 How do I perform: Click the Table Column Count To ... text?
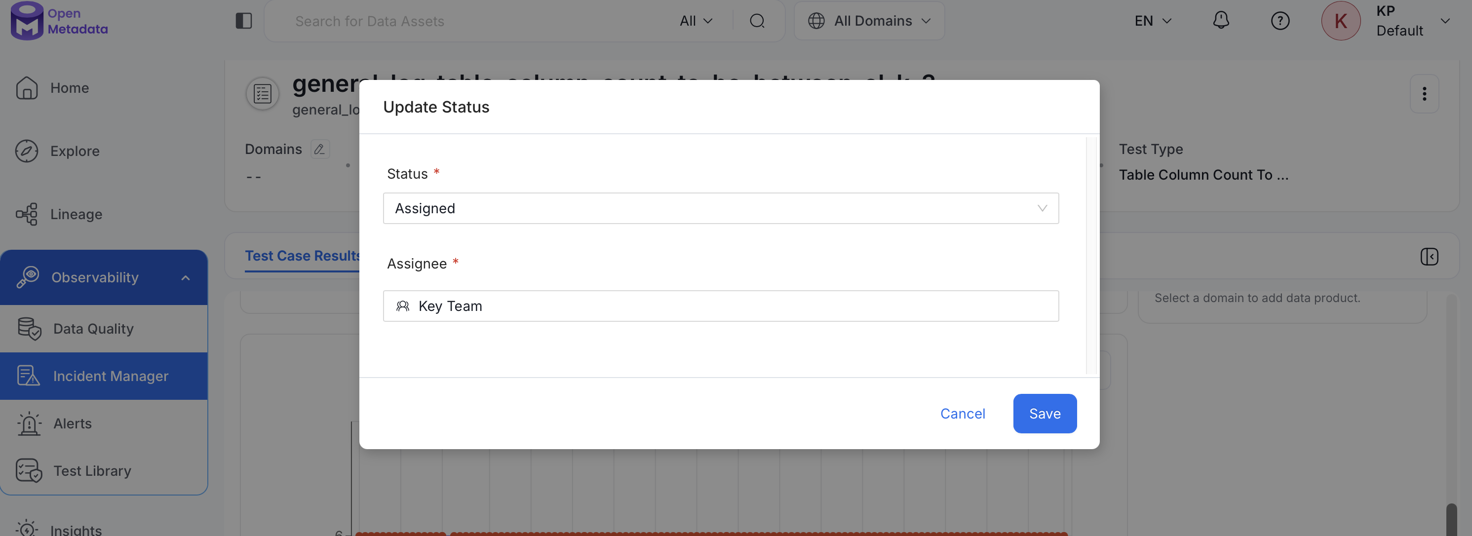point(1203,175)
